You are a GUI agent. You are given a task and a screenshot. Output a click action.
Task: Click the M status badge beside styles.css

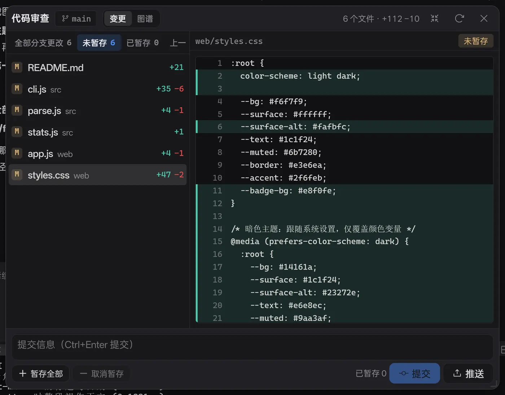tap(17, 174)
